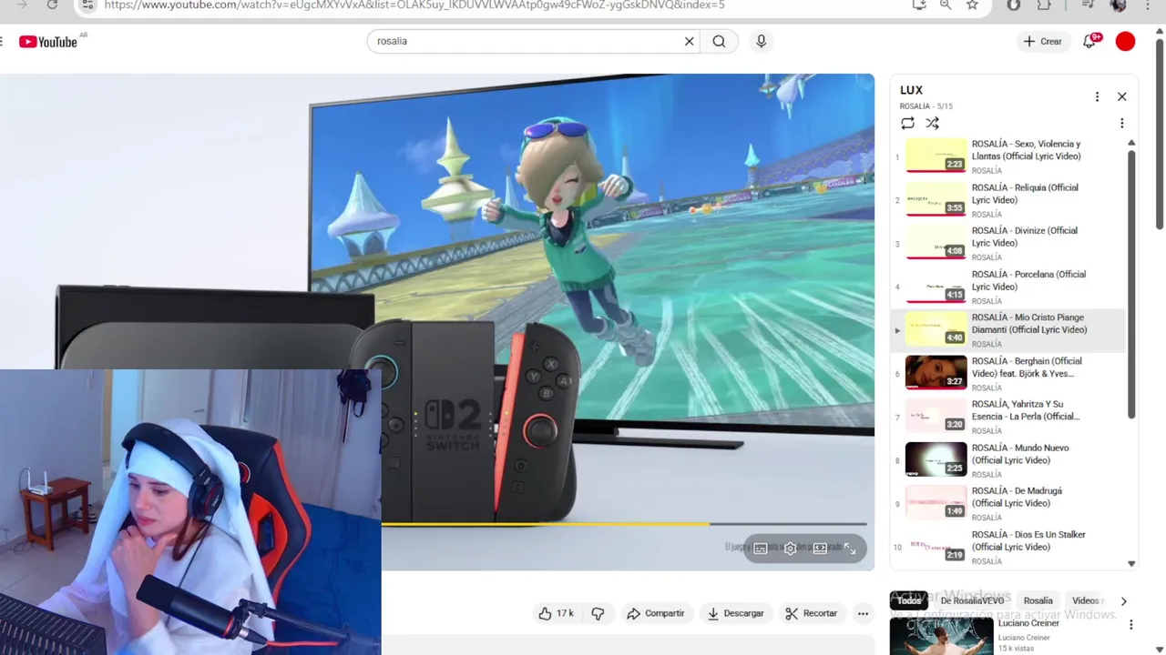Enter fullscreen from the player controls
This screenshot has width=1166, height=655.
coord(850,549)
